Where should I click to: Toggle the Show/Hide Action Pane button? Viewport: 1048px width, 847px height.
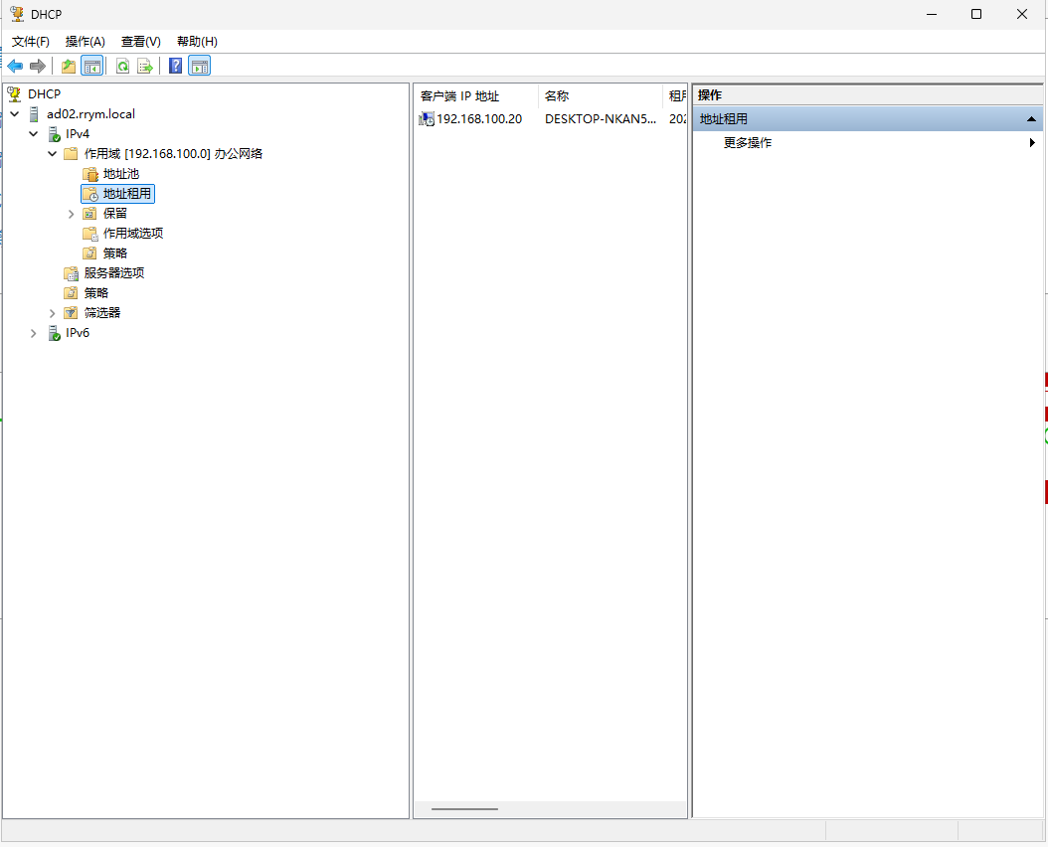199,67
